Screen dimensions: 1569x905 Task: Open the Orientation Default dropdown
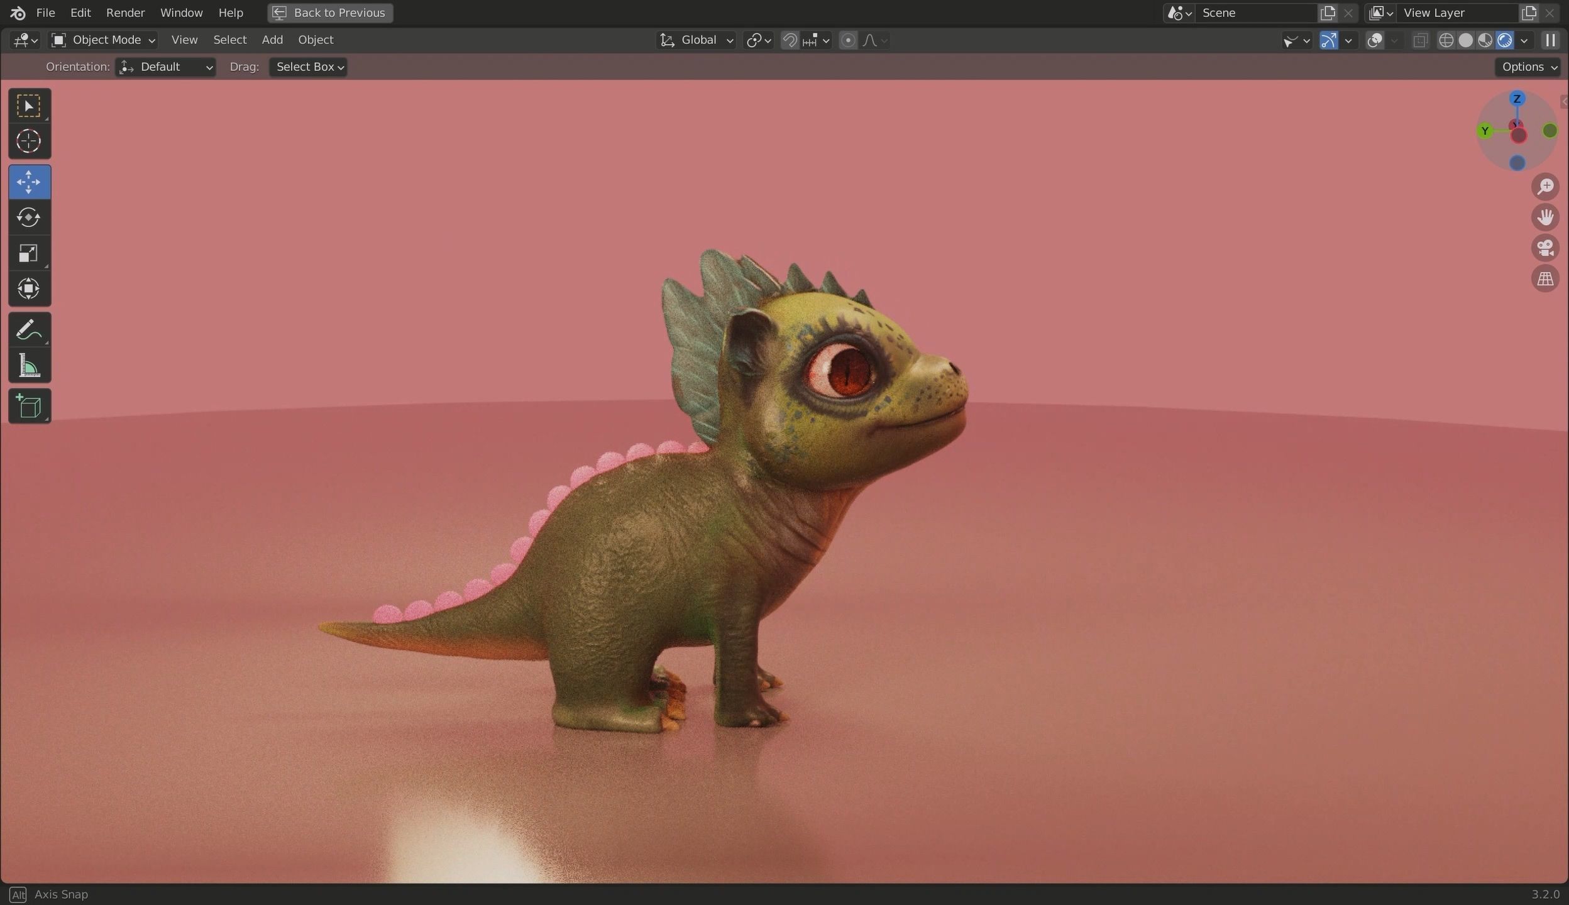coord(166,67)
